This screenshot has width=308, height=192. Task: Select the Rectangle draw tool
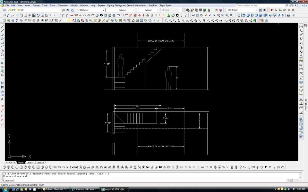pos(2,43)
